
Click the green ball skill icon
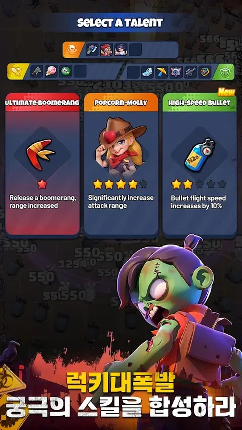(x=66, y=71)
